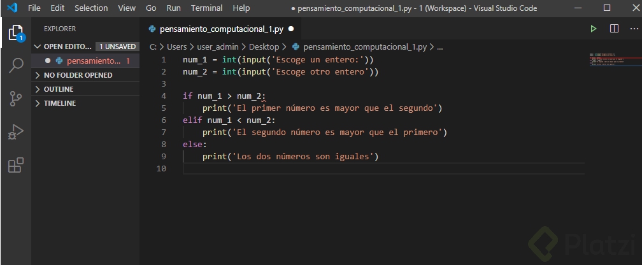This screenshot has height=265, width=642.
Task: Split the editor to the right
Action: (x=614, y=29)
